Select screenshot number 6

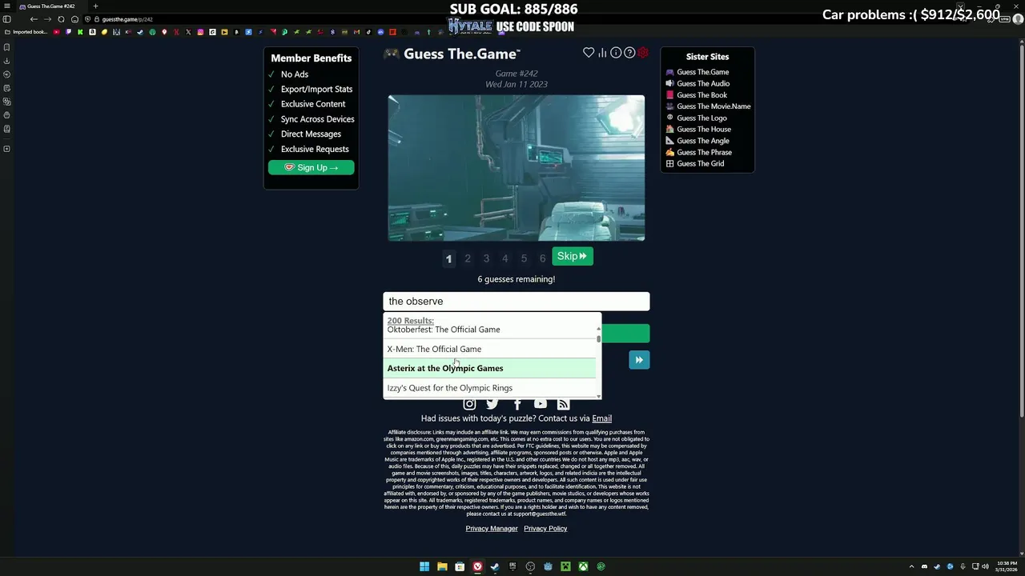(542, 258)
